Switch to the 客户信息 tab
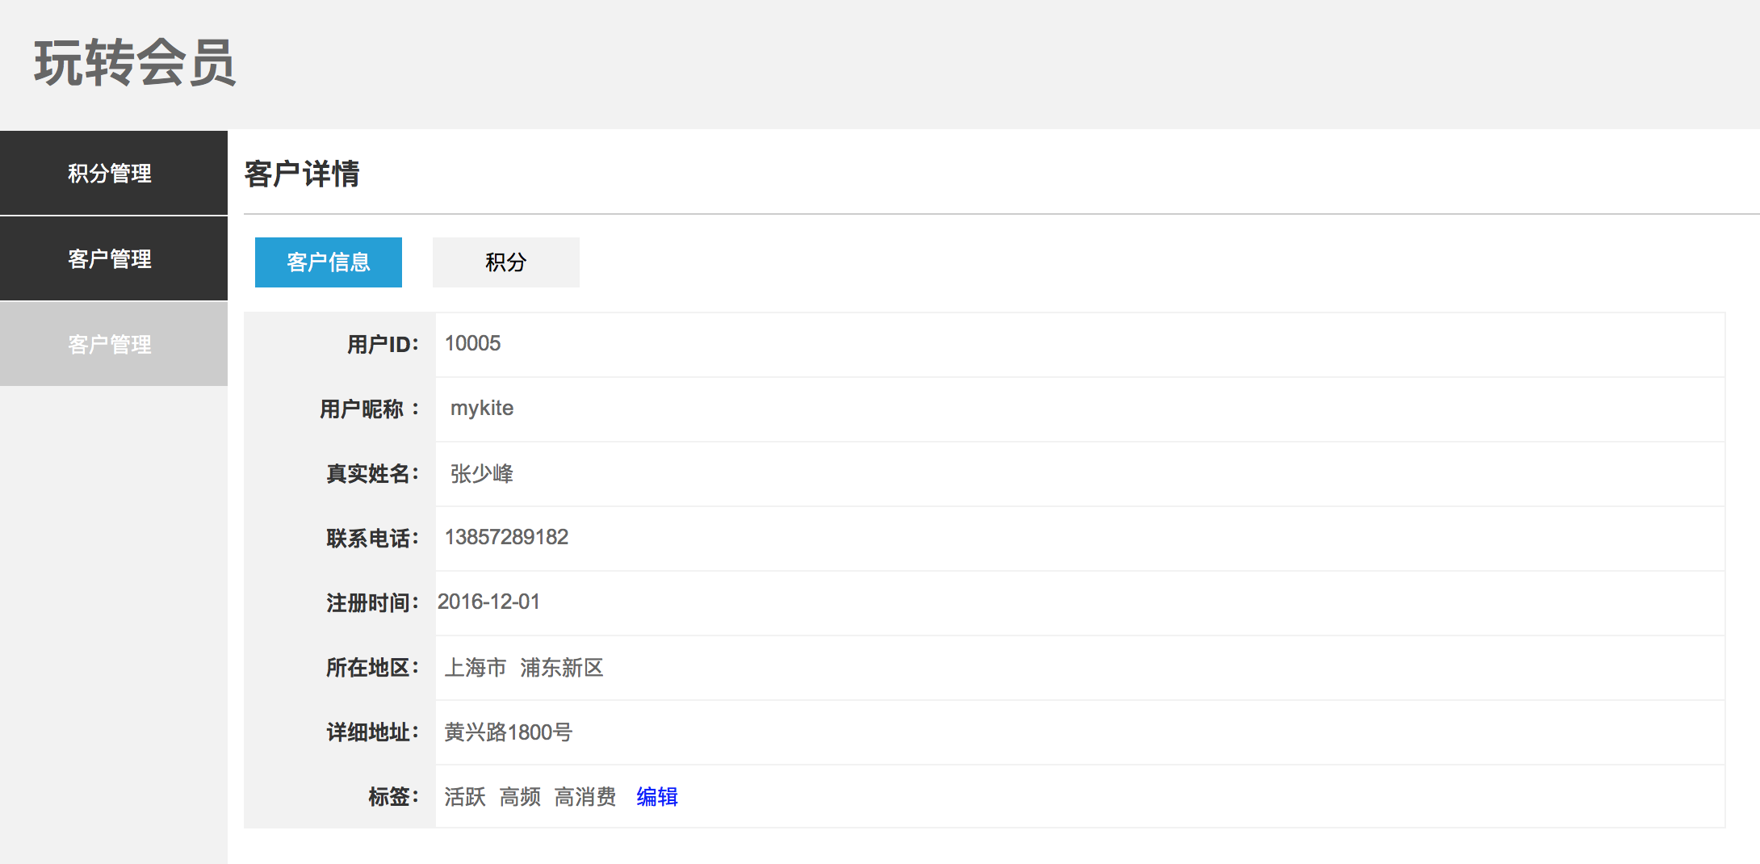Viewport: 1760px width, 864px height. [329, 262]
